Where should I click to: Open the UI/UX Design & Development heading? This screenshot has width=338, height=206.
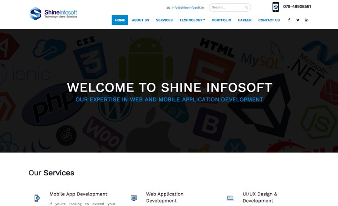coord(260,197)
